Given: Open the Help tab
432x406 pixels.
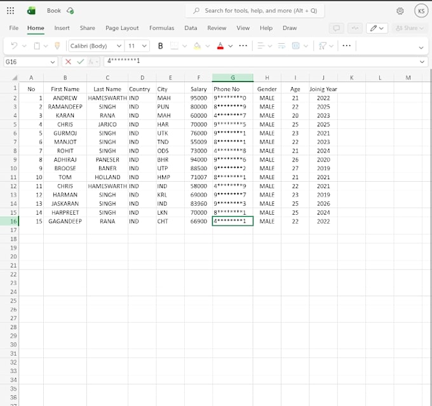Looking at the screenshot, I should 266,28.
